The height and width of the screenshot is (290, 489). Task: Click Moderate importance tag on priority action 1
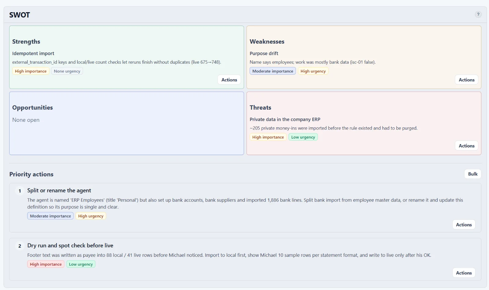tap(50, 216)
